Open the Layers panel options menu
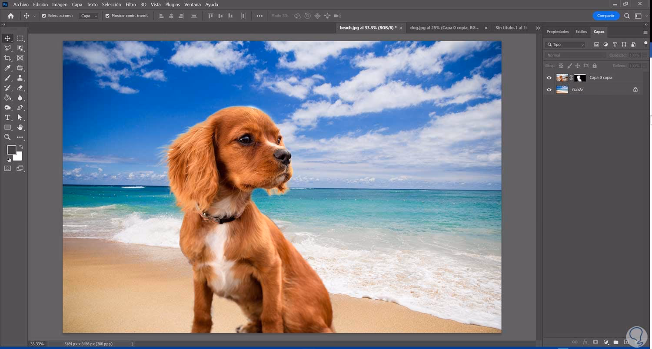Viewport: 652px width, 349px height. (x=646, y=31)
